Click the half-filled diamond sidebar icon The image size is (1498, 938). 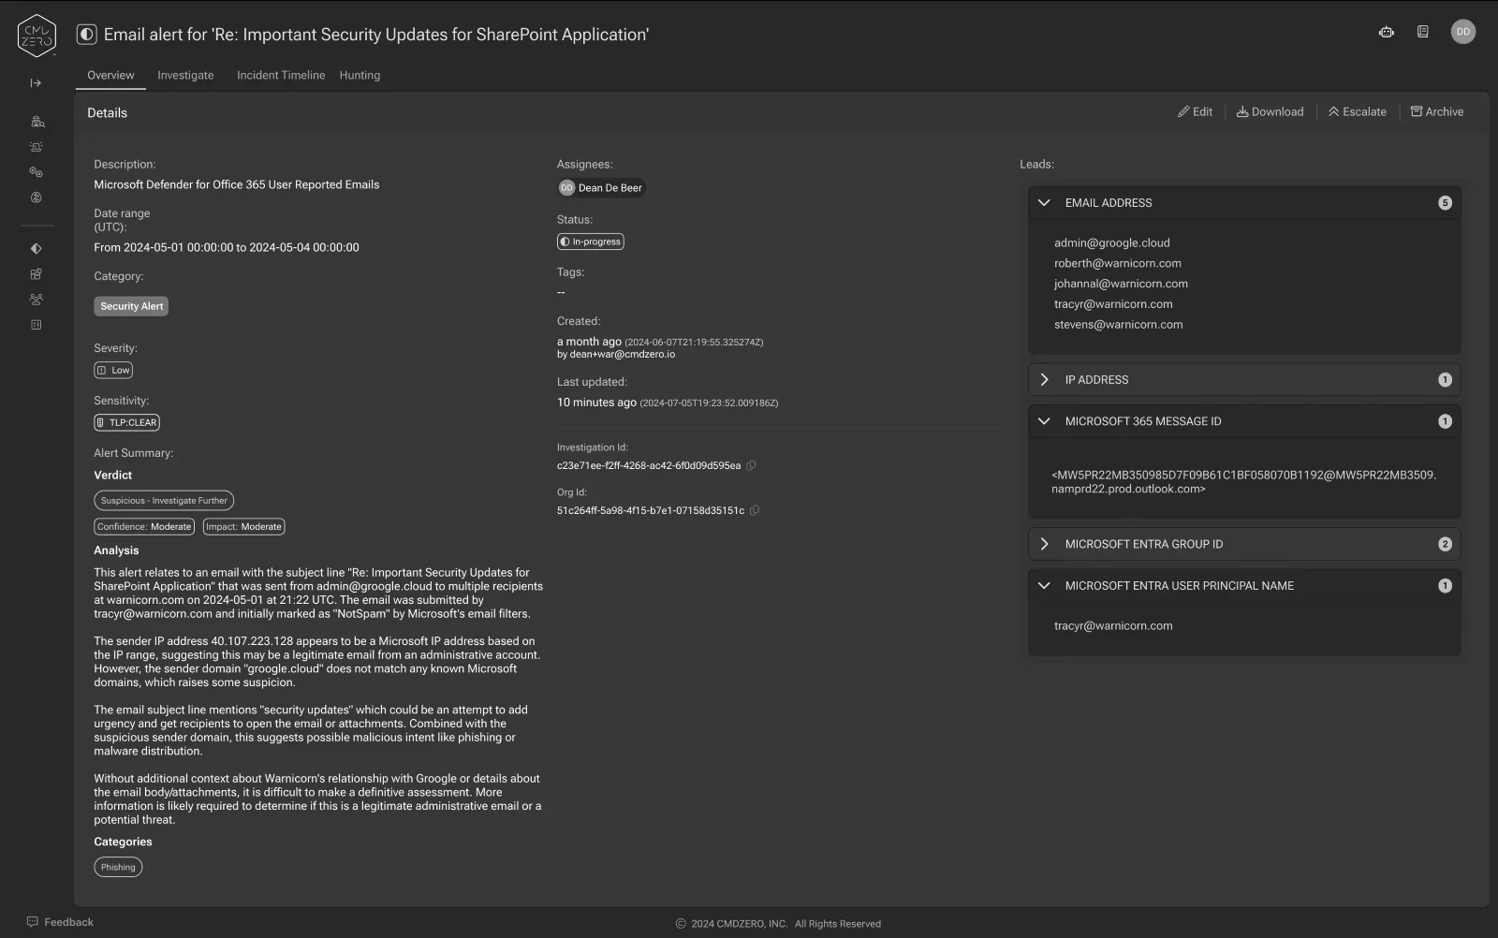pyautogui.click(x=37, y=249)
